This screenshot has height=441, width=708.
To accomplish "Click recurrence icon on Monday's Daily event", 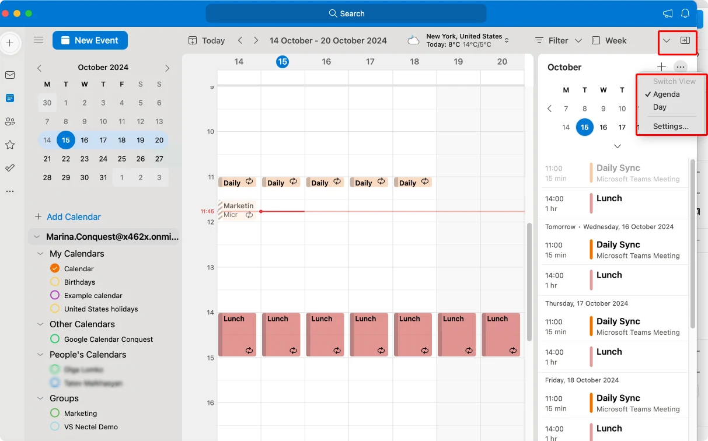I will point(249,181).
